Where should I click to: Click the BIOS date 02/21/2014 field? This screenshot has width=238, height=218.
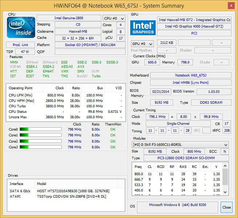click(x=161, y=92)
